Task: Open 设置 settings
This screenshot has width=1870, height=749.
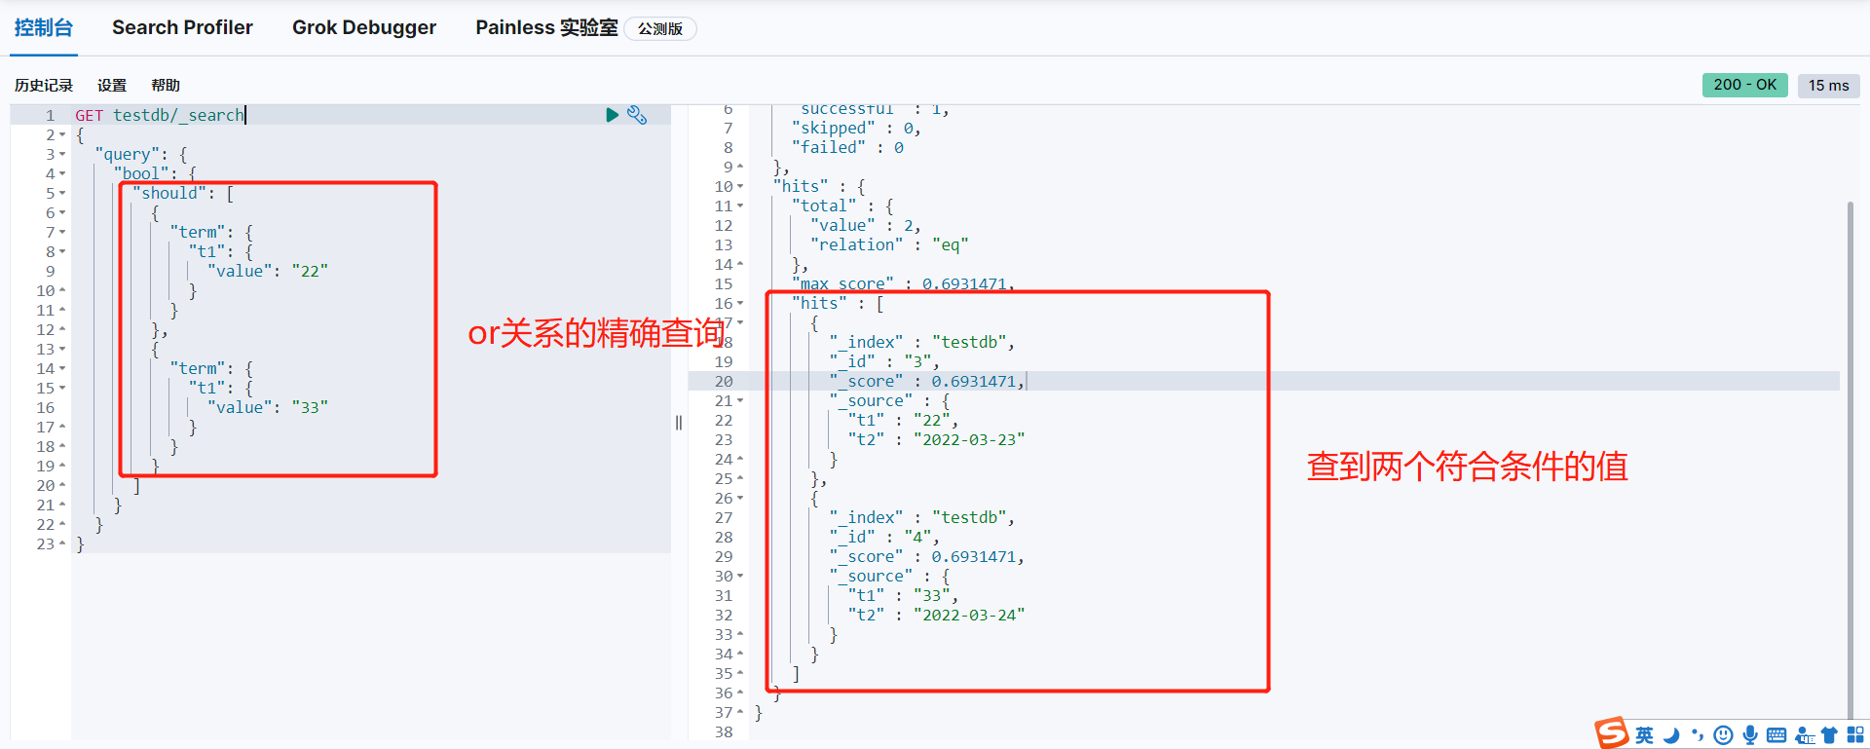Action: click(112, 86)
